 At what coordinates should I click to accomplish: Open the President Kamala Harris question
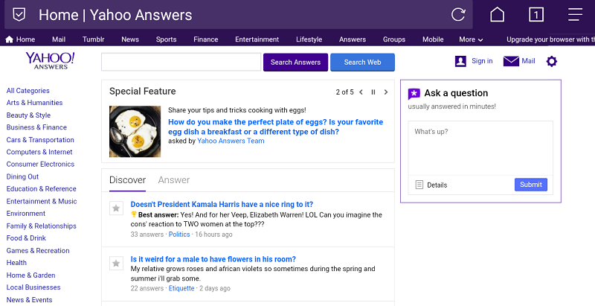[222, 204]
